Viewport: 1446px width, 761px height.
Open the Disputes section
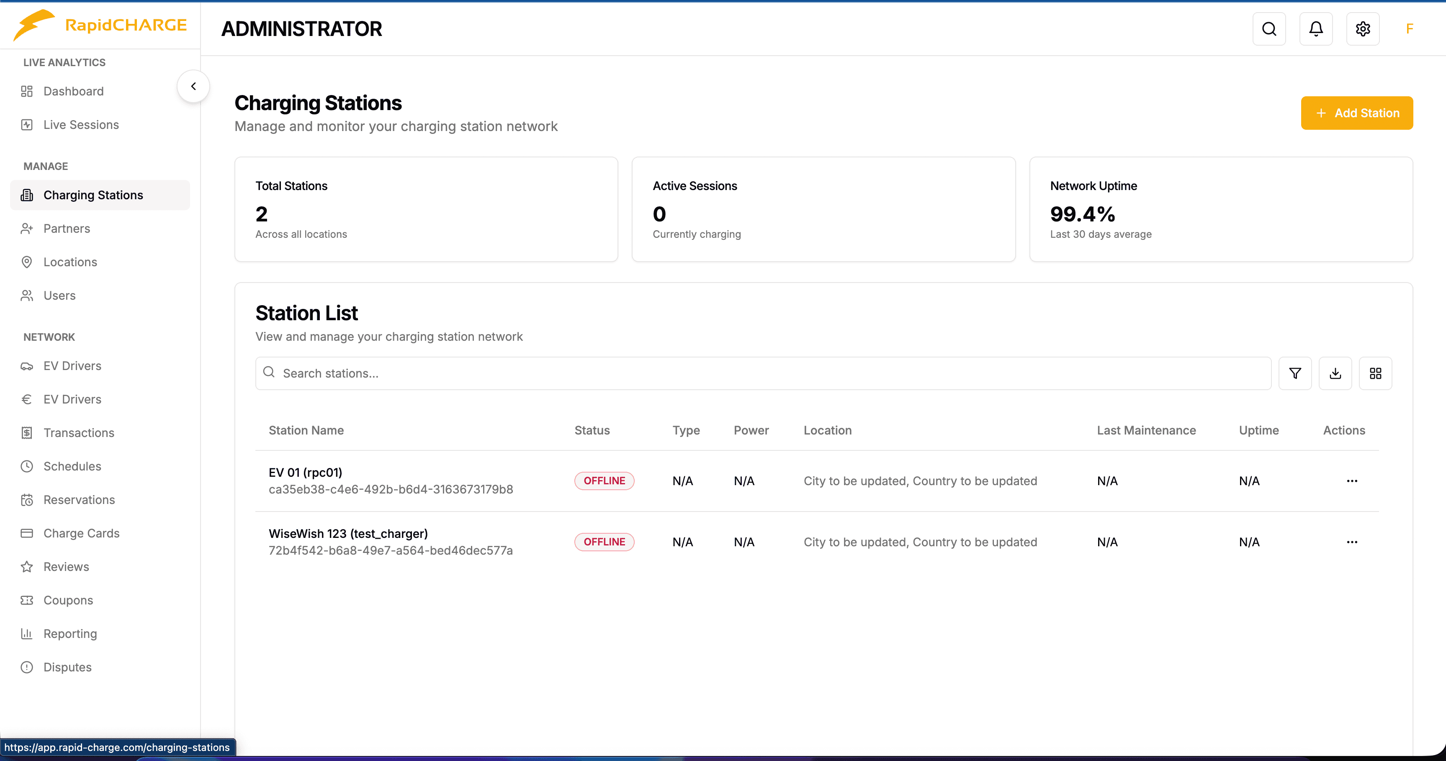[67, 667]
